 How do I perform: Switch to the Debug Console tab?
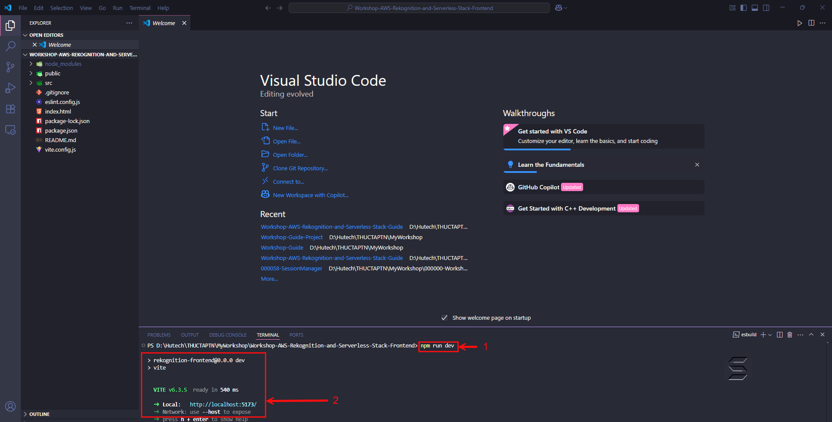point(228,335)
